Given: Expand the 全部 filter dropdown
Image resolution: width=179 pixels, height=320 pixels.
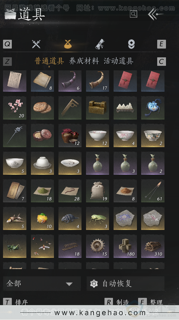Looking at the screenshot, I should click(x=42, y=284).
